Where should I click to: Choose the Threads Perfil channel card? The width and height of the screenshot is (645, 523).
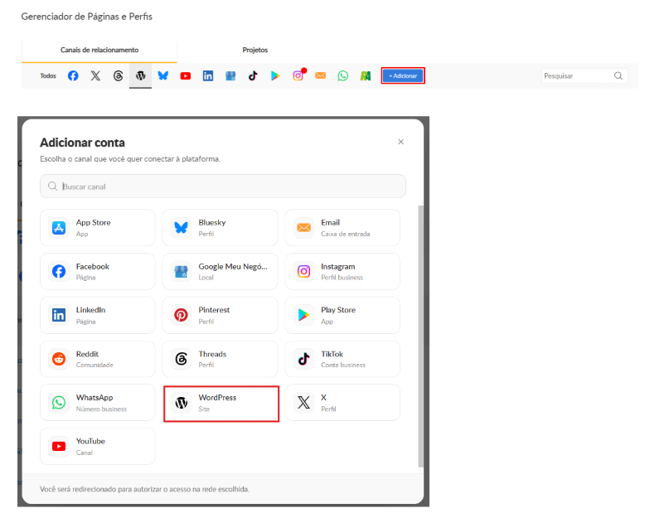pyautogui.click(x=220, y=359)
